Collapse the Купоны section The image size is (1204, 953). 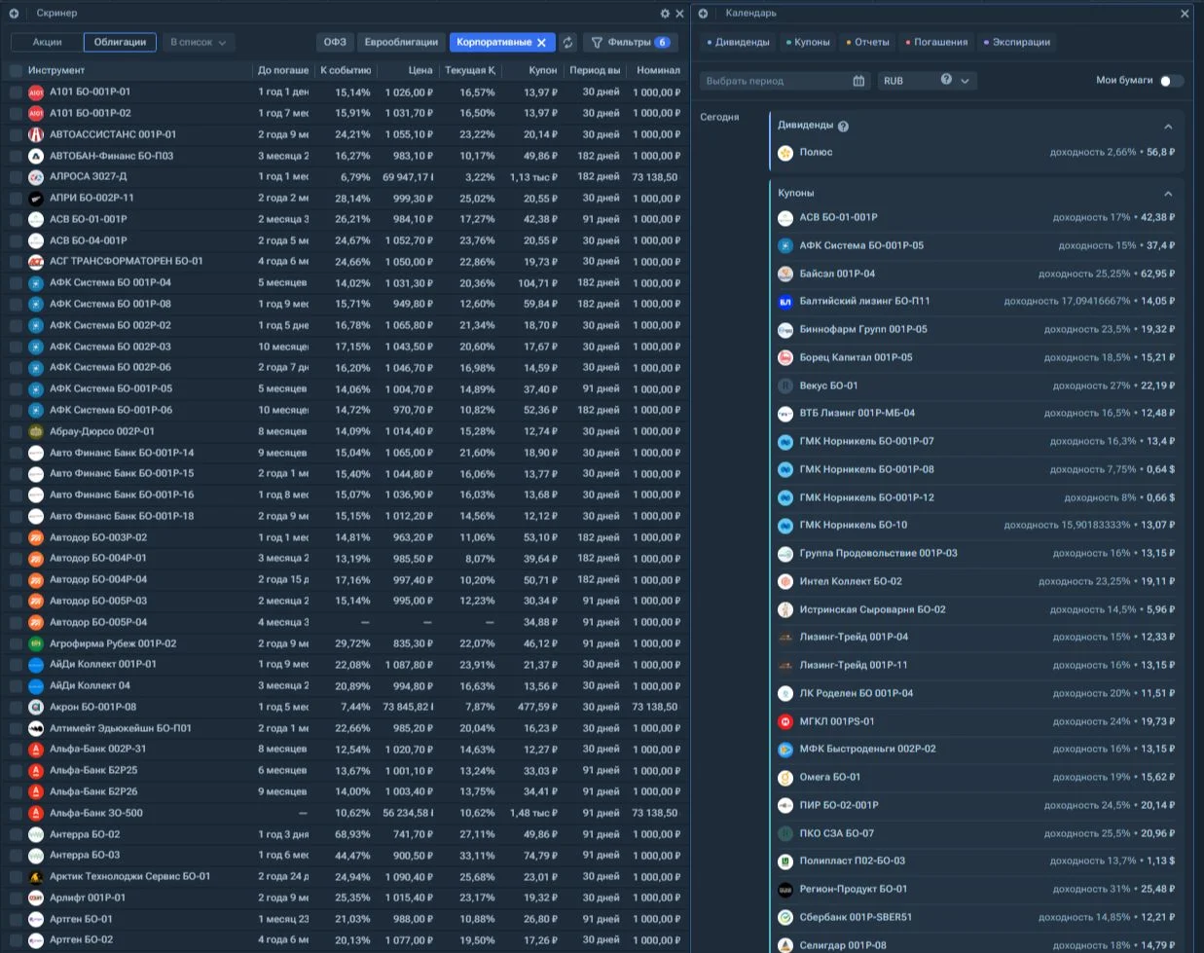[1168, 194]
